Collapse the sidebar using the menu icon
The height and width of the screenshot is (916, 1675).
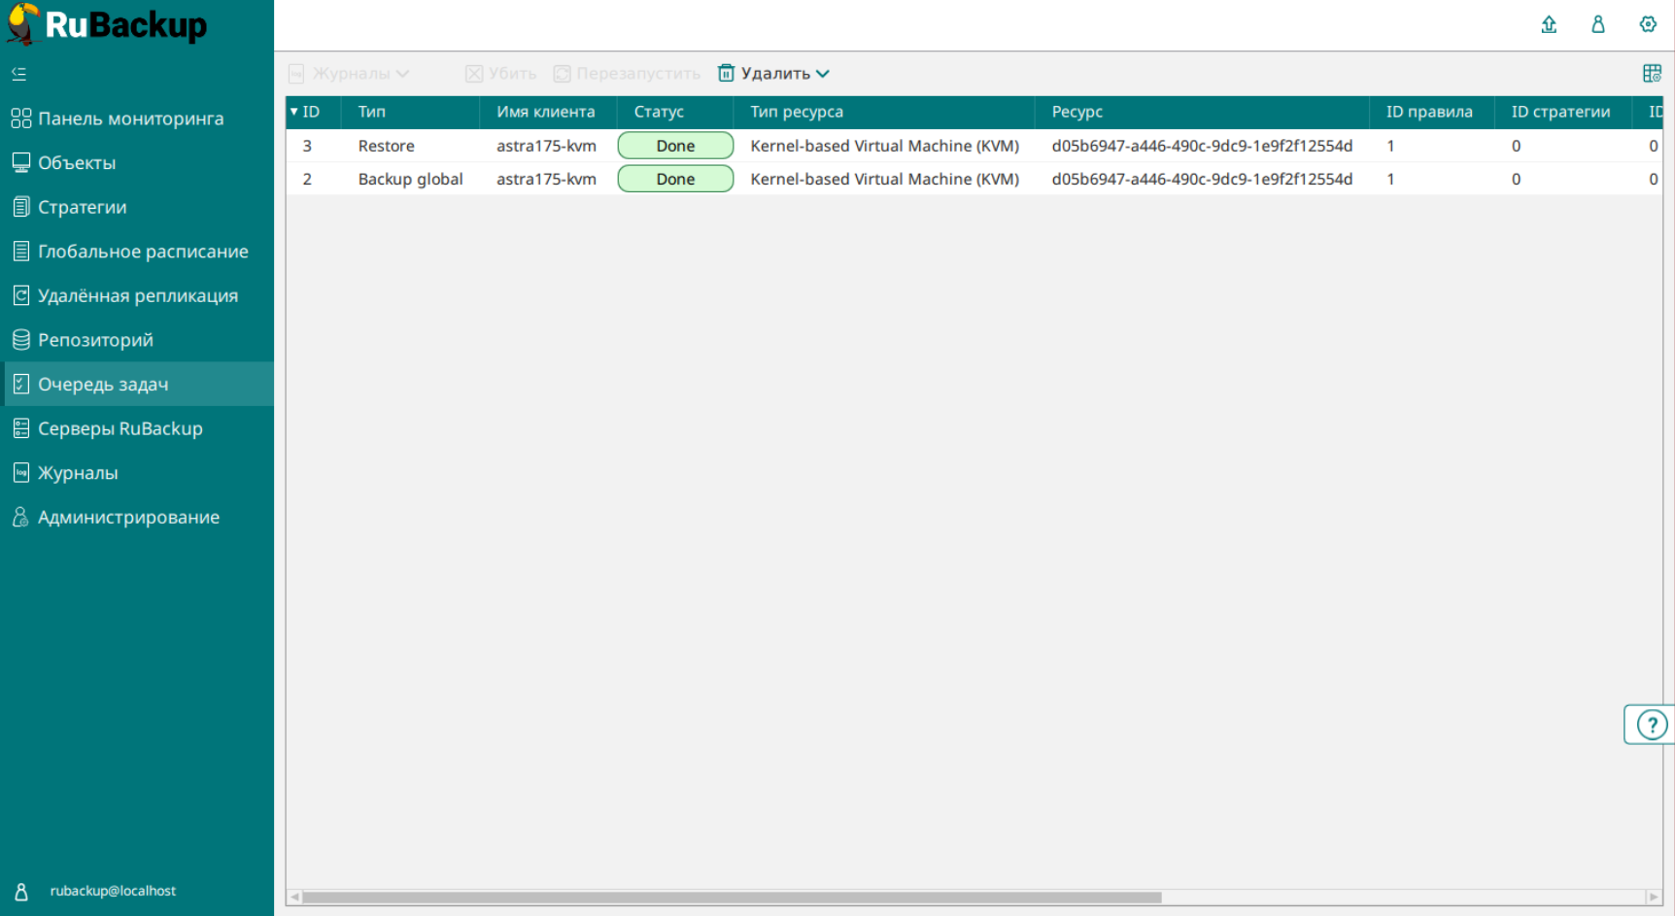point(18,74)
